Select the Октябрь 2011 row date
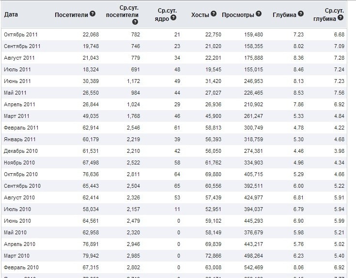 click(x=21, y=34)
